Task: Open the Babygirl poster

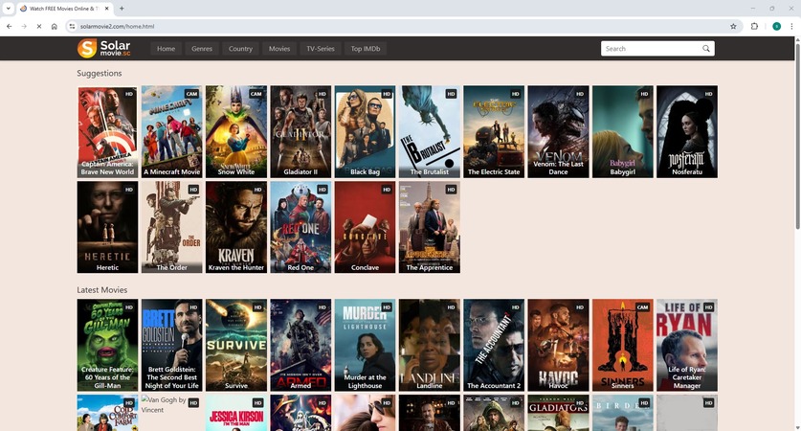Action: (622, 132)
